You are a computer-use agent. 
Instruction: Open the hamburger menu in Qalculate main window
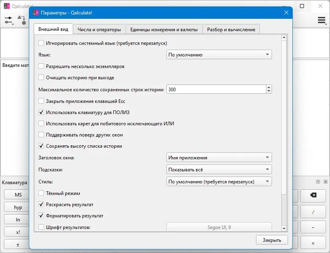point(322,20)
